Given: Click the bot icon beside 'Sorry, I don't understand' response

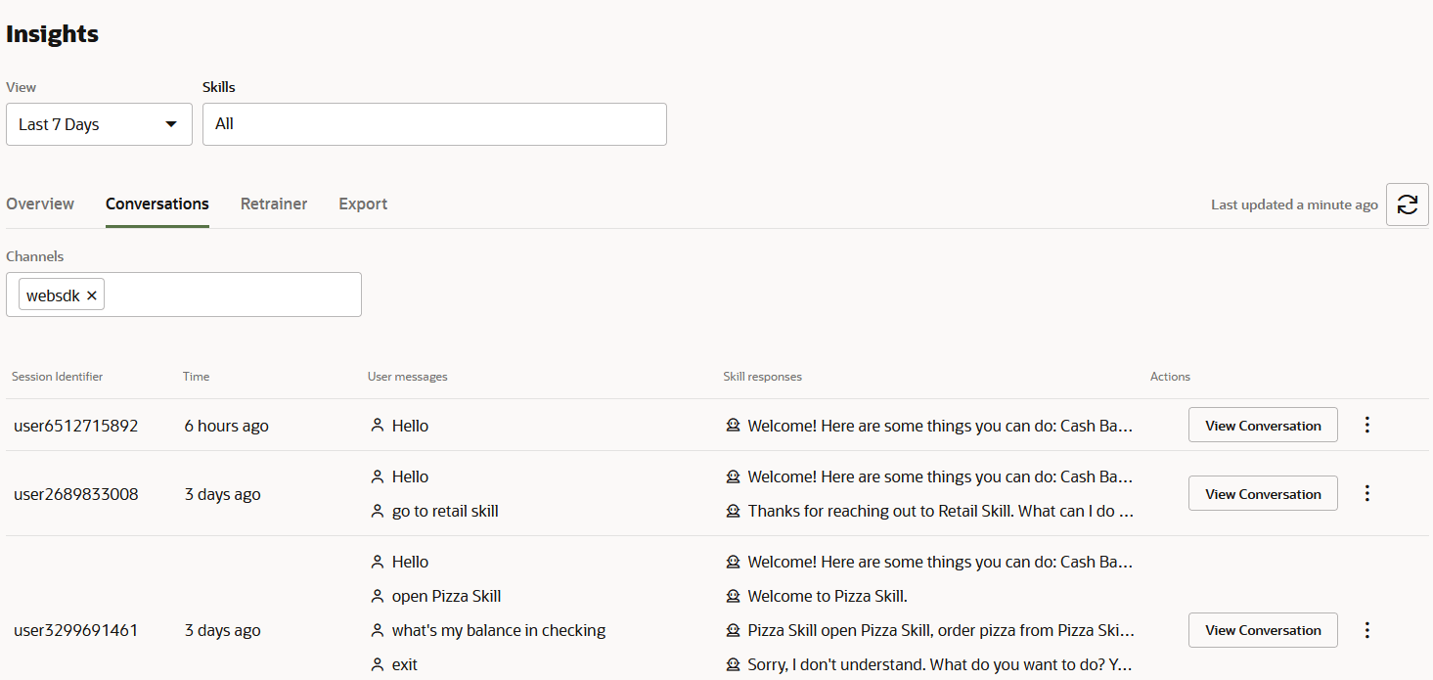Looking at the screenshot, I should point(733,664).
